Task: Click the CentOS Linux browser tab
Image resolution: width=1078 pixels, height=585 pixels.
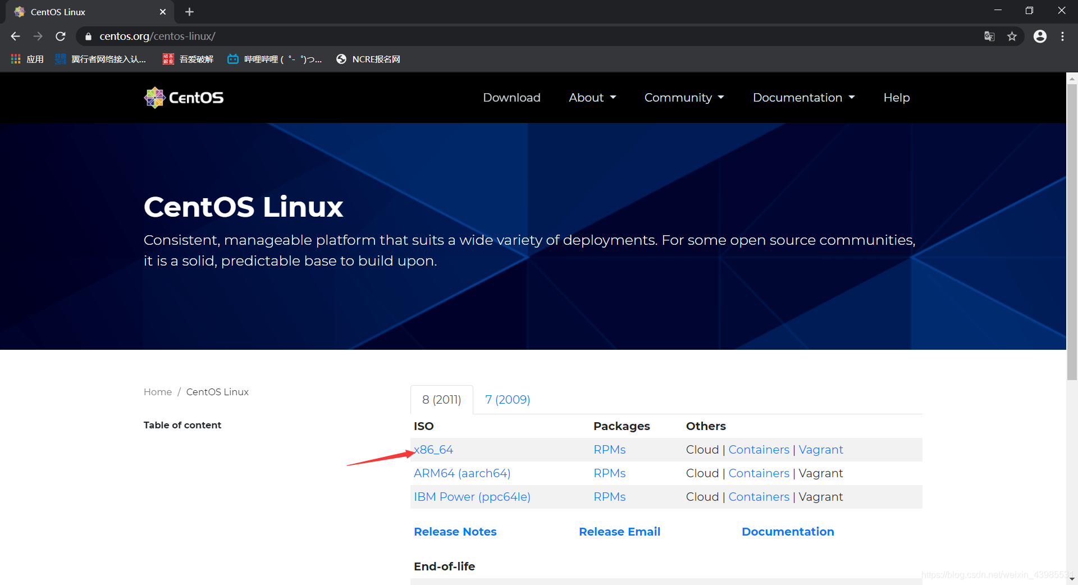Action: tap(90, 12)
